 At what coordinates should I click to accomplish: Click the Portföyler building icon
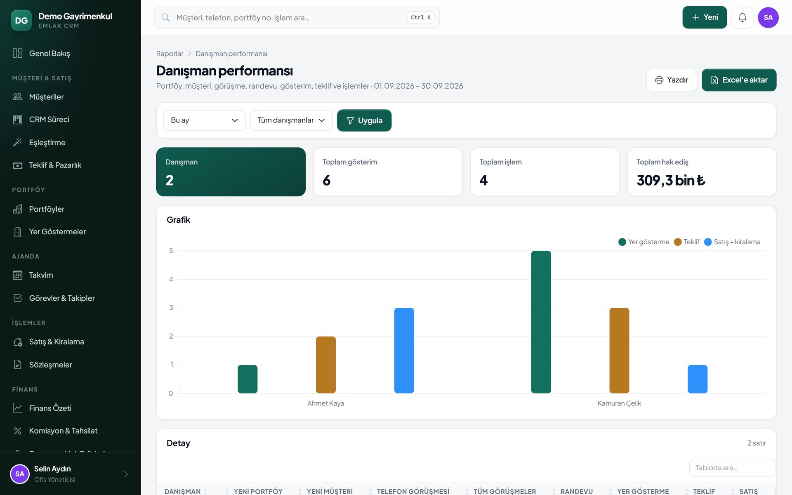coord(17,209)
